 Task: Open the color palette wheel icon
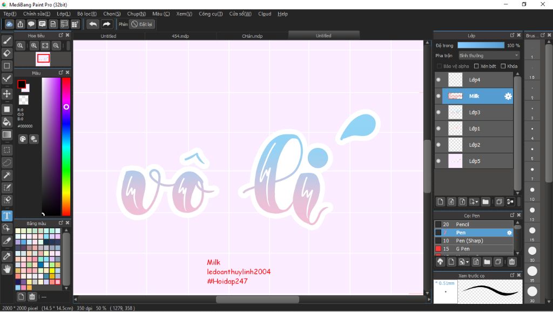point(23,139)
